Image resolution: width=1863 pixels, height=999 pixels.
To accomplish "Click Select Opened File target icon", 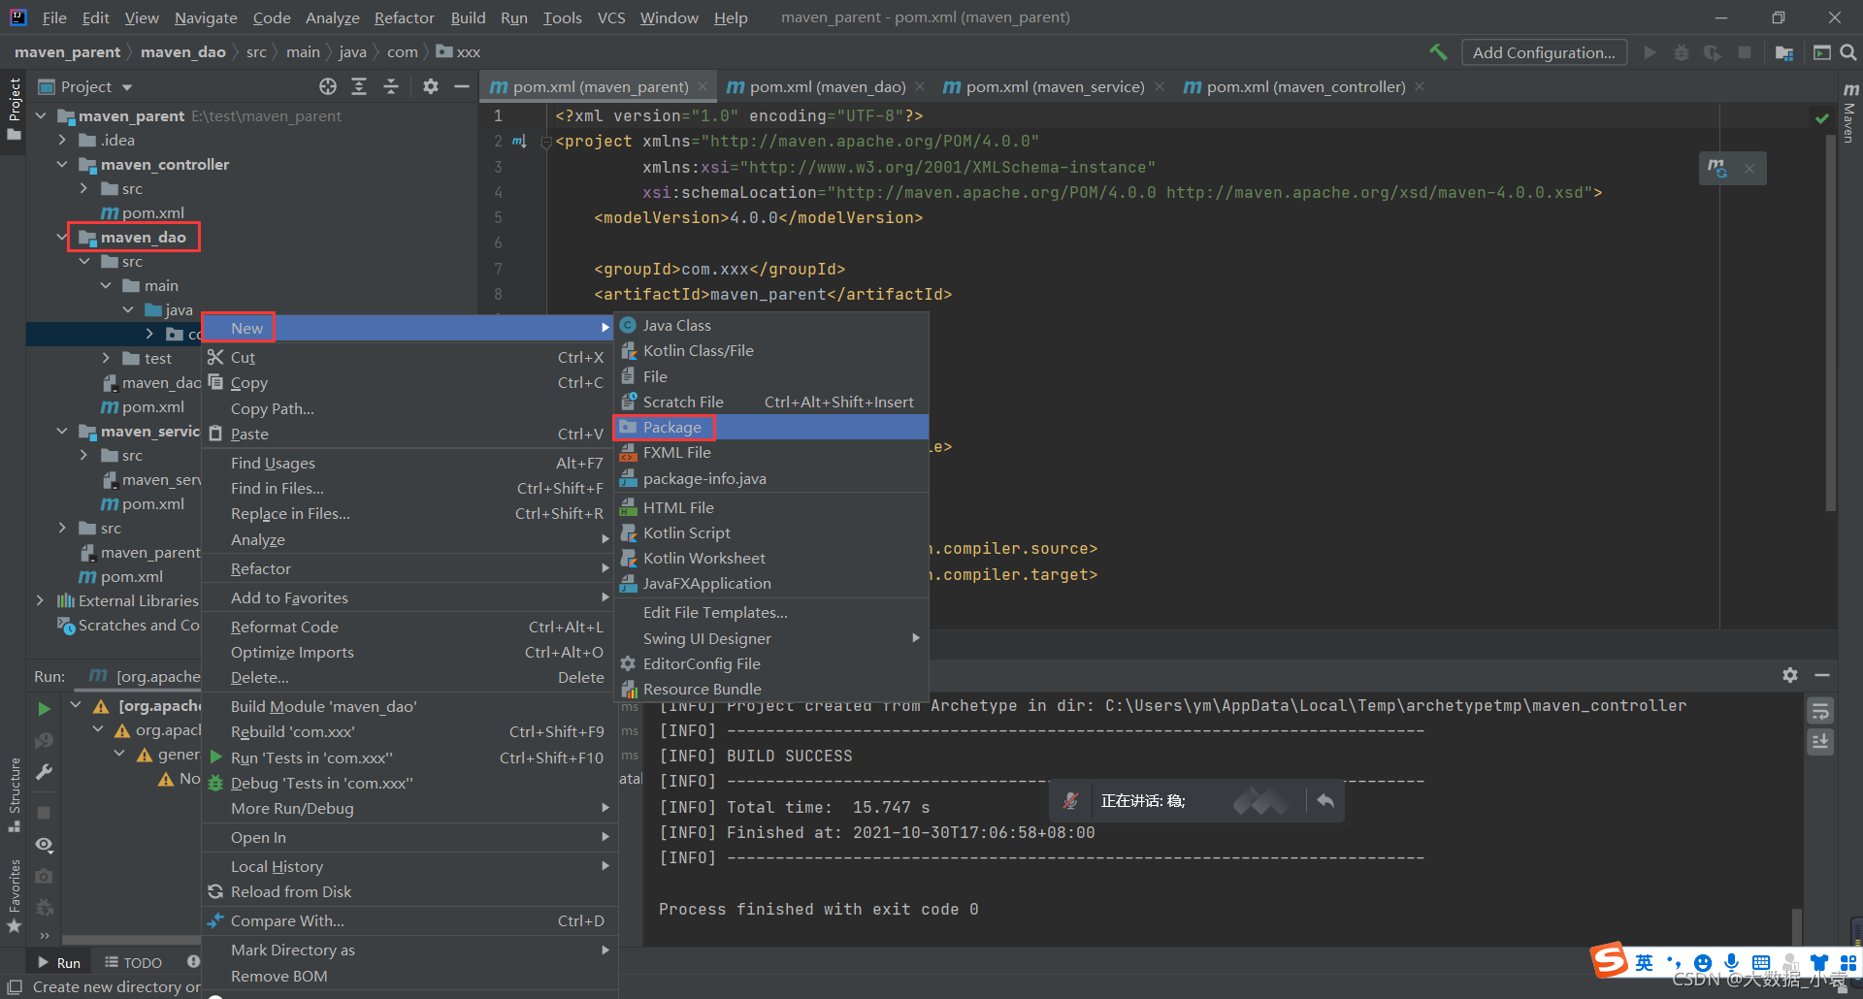I will pos(328,86).
